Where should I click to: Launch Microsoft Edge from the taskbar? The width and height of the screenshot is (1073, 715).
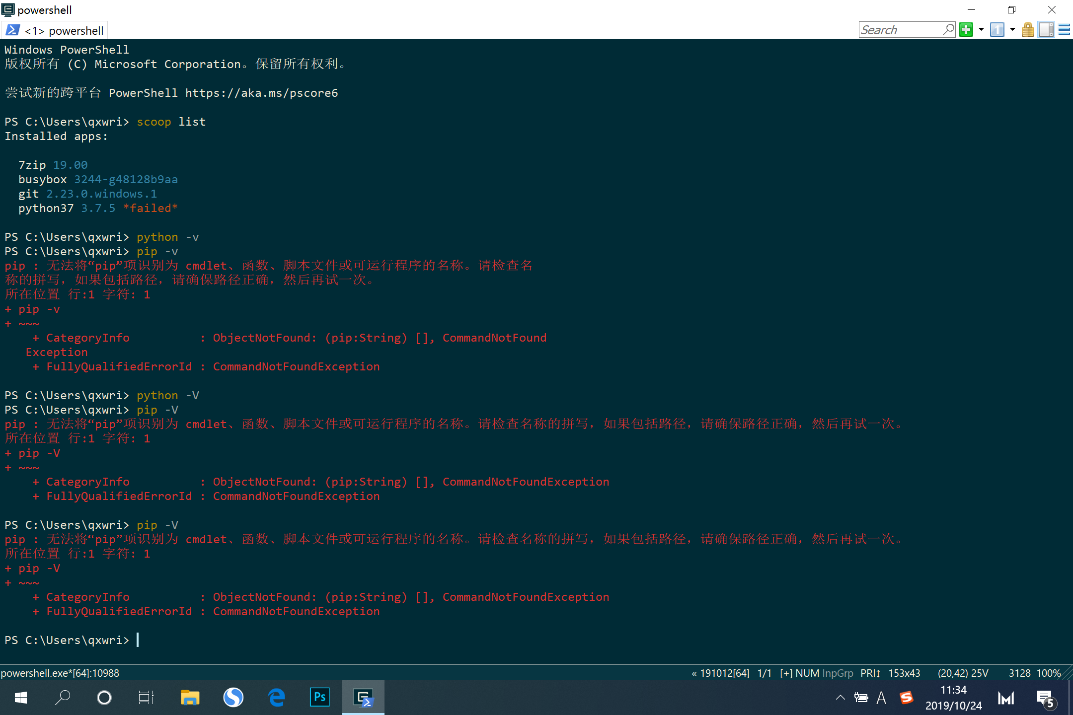click(277, 698)
